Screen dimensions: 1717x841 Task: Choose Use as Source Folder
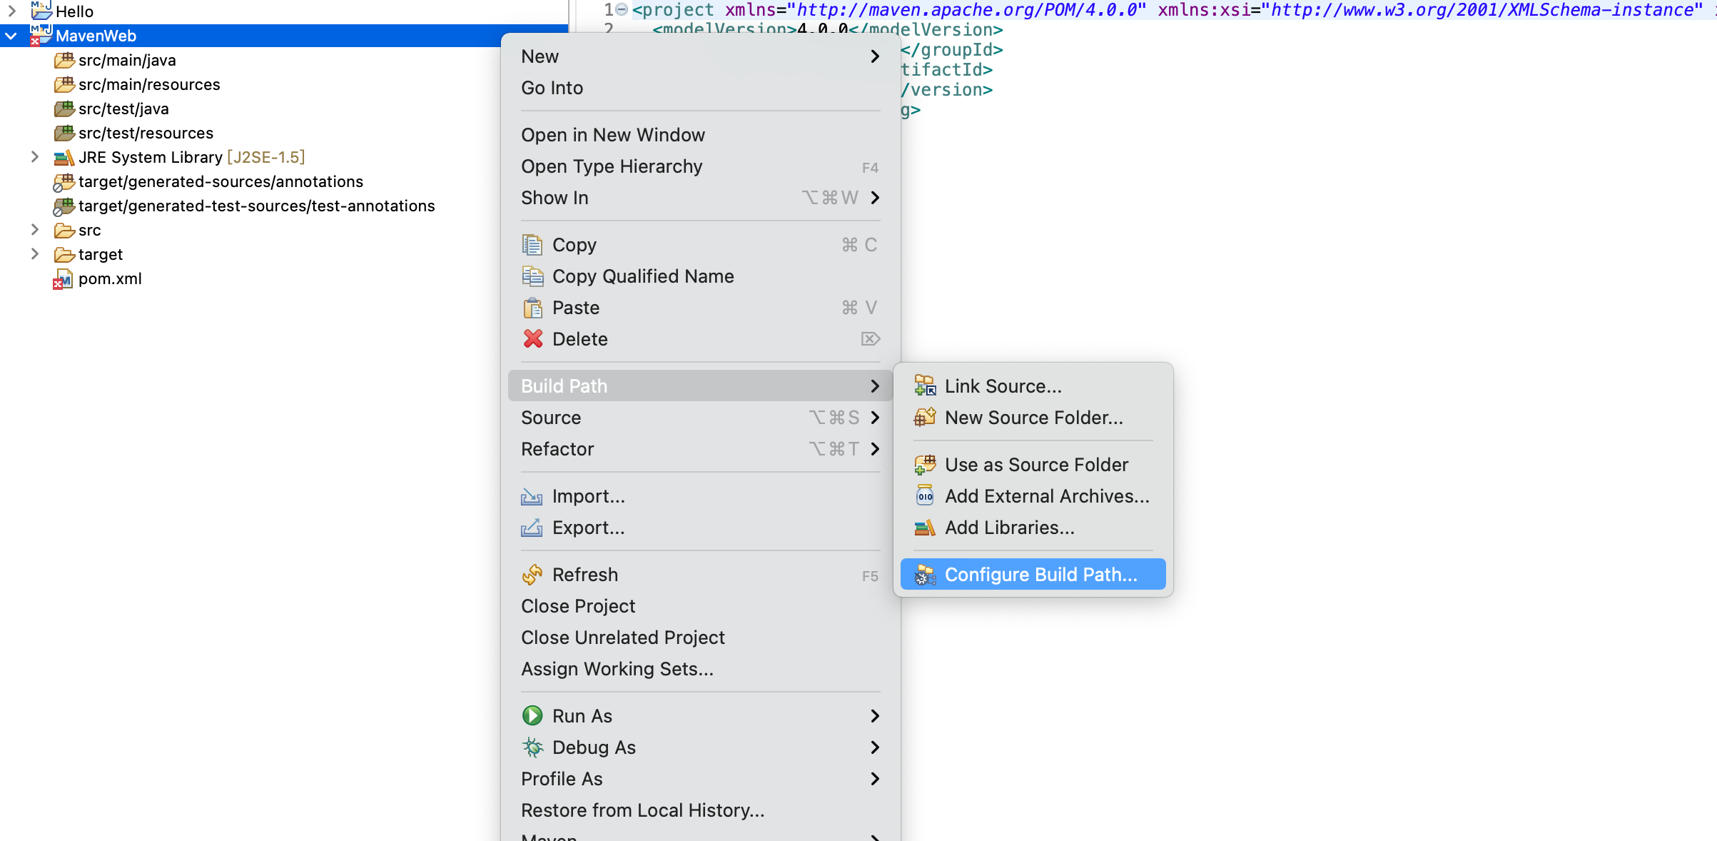click(1036, 465)
